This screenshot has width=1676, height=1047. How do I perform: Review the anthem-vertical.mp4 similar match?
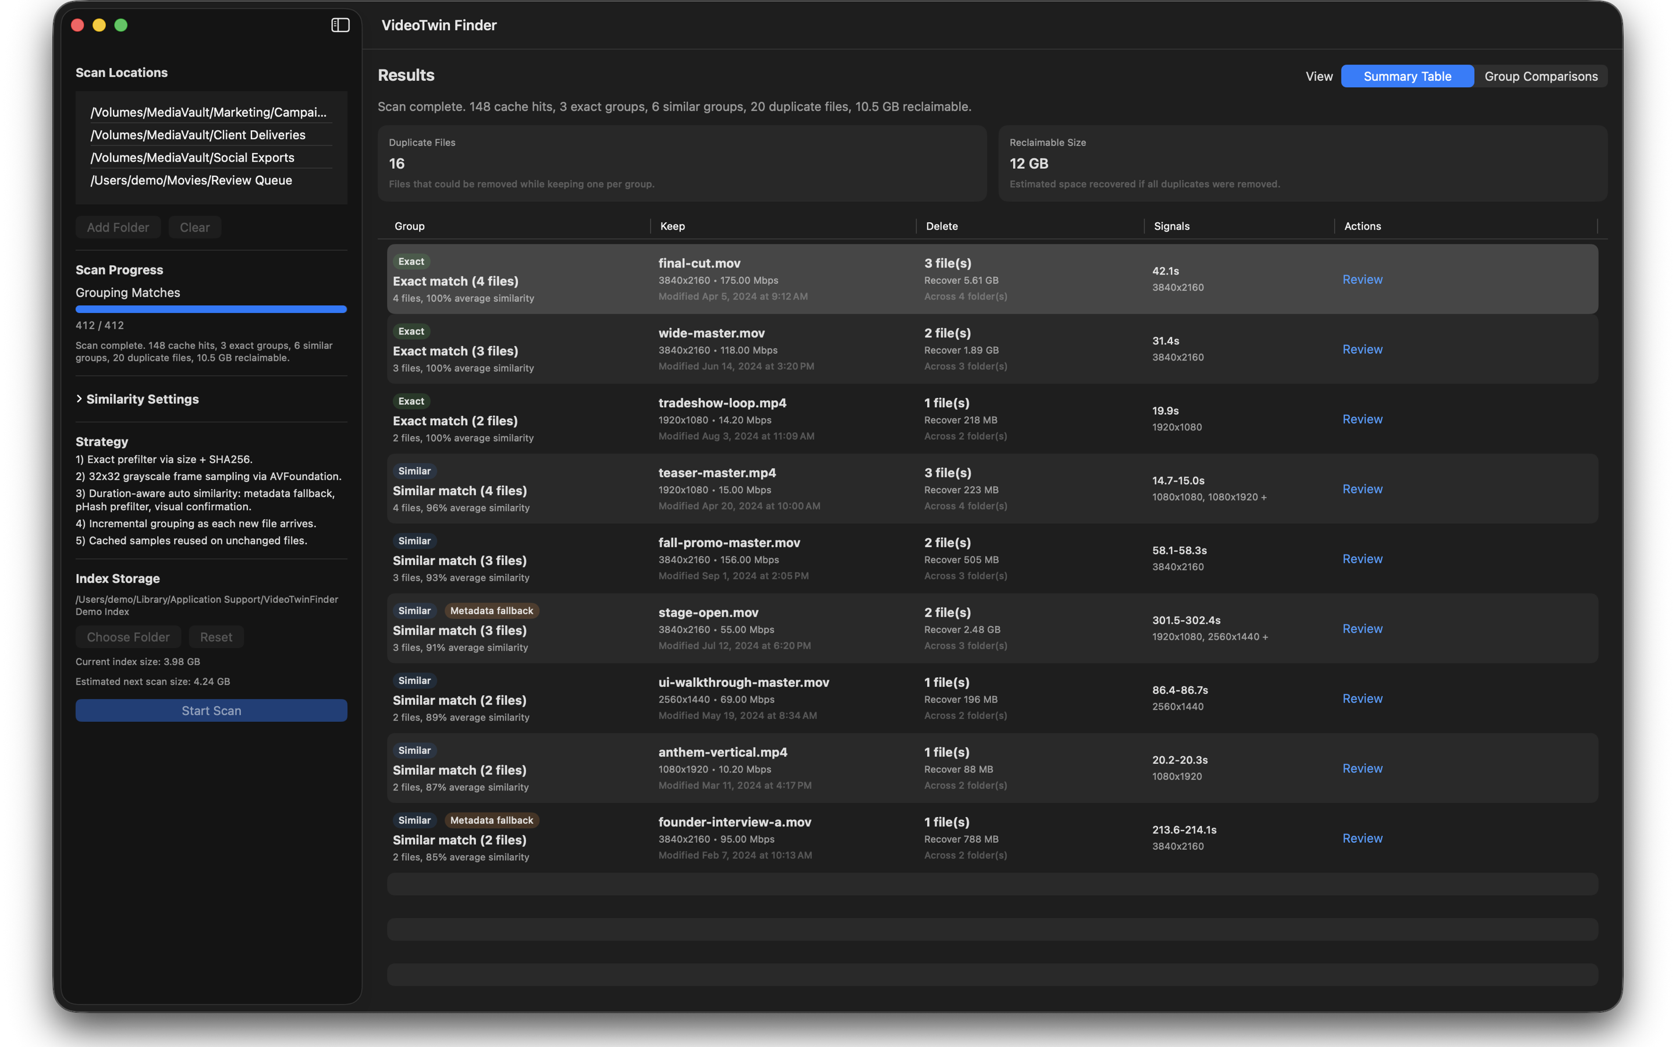point(1361,767)
